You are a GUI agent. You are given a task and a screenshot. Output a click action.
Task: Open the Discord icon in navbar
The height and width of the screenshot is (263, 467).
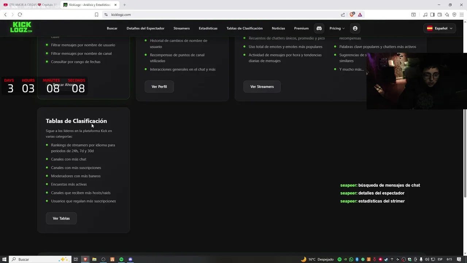tap(319, 28)
